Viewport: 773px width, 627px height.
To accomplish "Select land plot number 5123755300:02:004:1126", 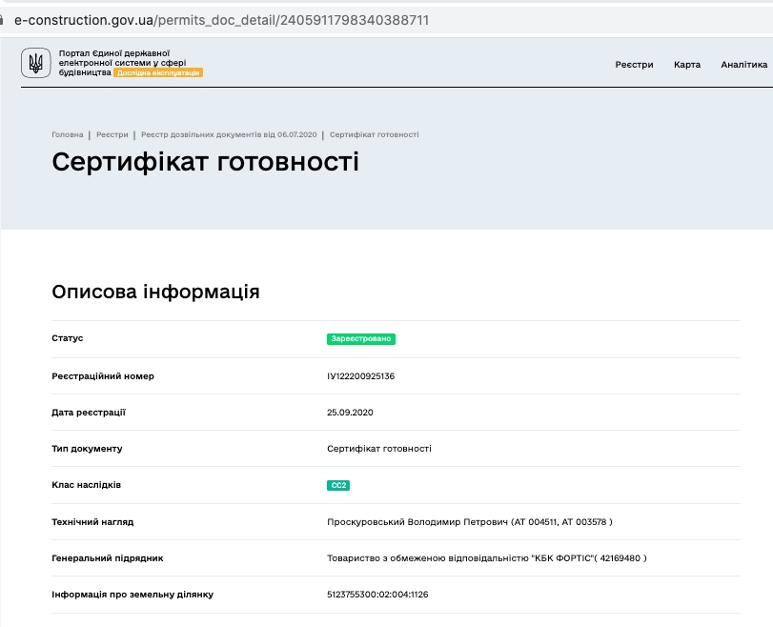I will tap(377, 595).
